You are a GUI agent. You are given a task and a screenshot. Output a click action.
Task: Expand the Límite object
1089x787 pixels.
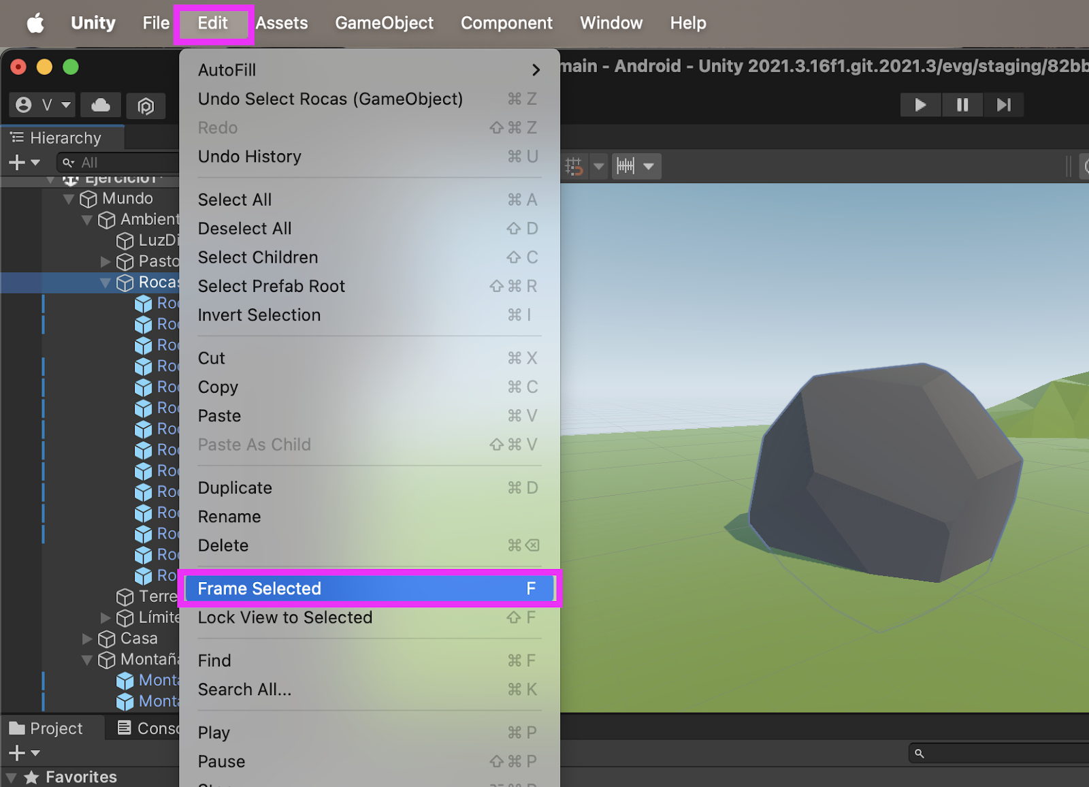tap(105, 618)
